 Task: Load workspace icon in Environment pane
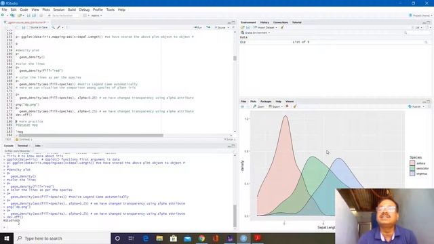point(243,27)
